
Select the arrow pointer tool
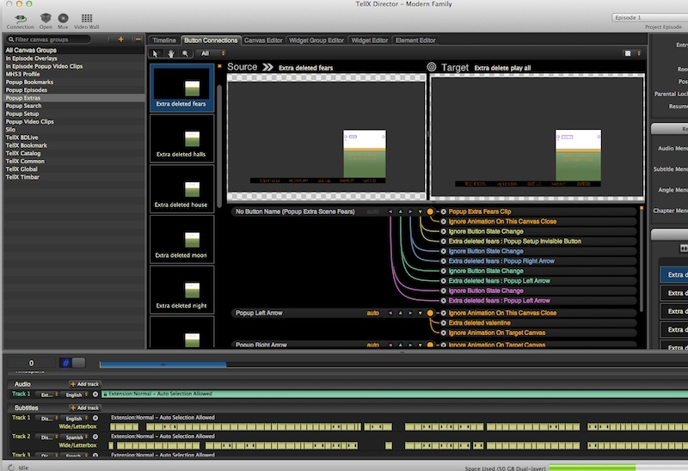pos(156,53)
